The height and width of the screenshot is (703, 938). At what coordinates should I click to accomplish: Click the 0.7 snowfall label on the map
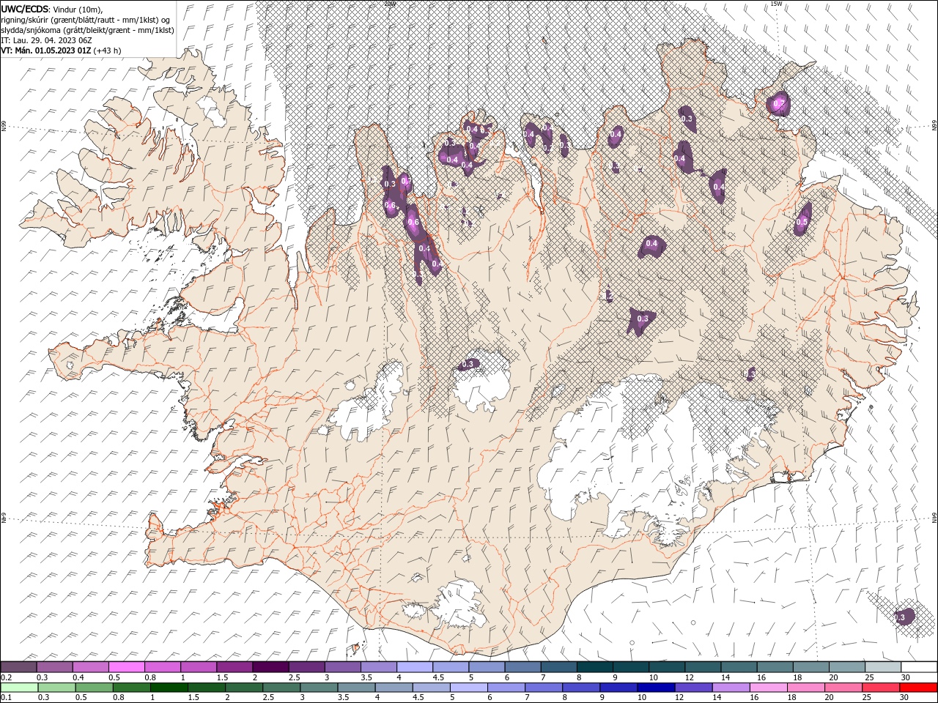tap(779, 103)
